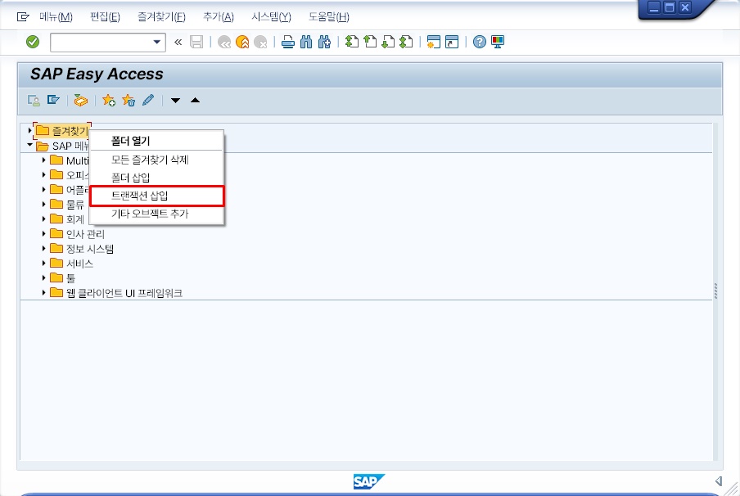The height and width of the screenshot is (496, 740).
Task: Move favorite up with the up arrow
Action: pyautogui.click(x=195, y=100)
